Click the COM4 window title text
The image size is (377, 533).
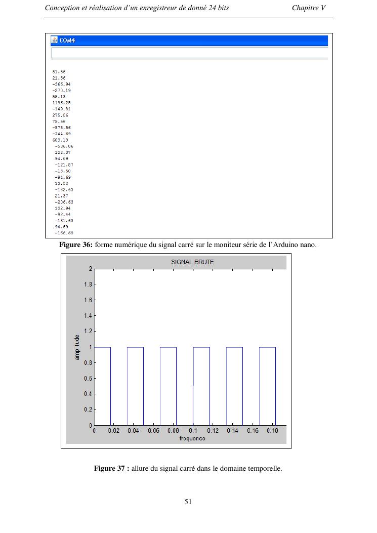[67, 40]
